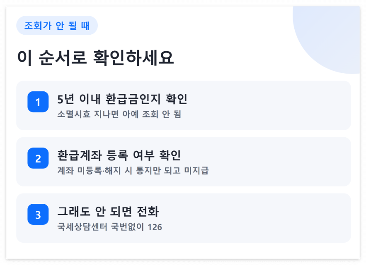Select the third step card background
366x265 pixels.
point(184,218)
